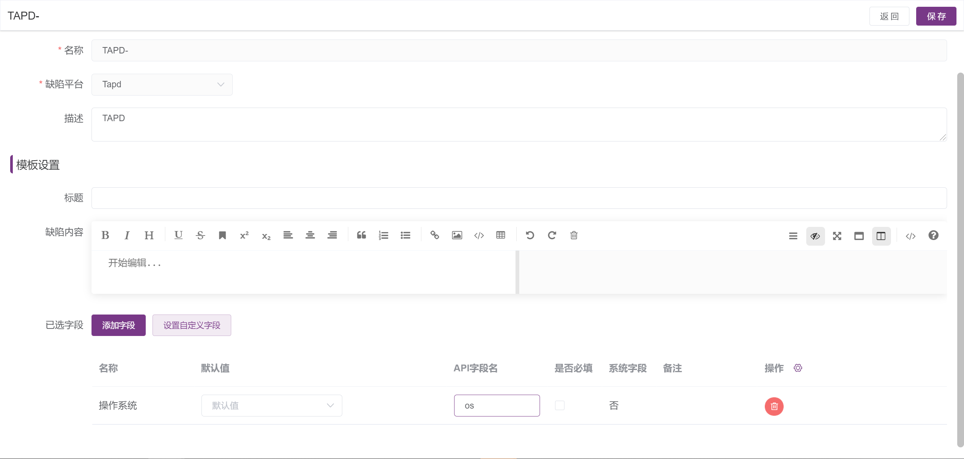Click the 模板设置 section heading
Viewport: 964px width, 459px height.
pos(38,165)
